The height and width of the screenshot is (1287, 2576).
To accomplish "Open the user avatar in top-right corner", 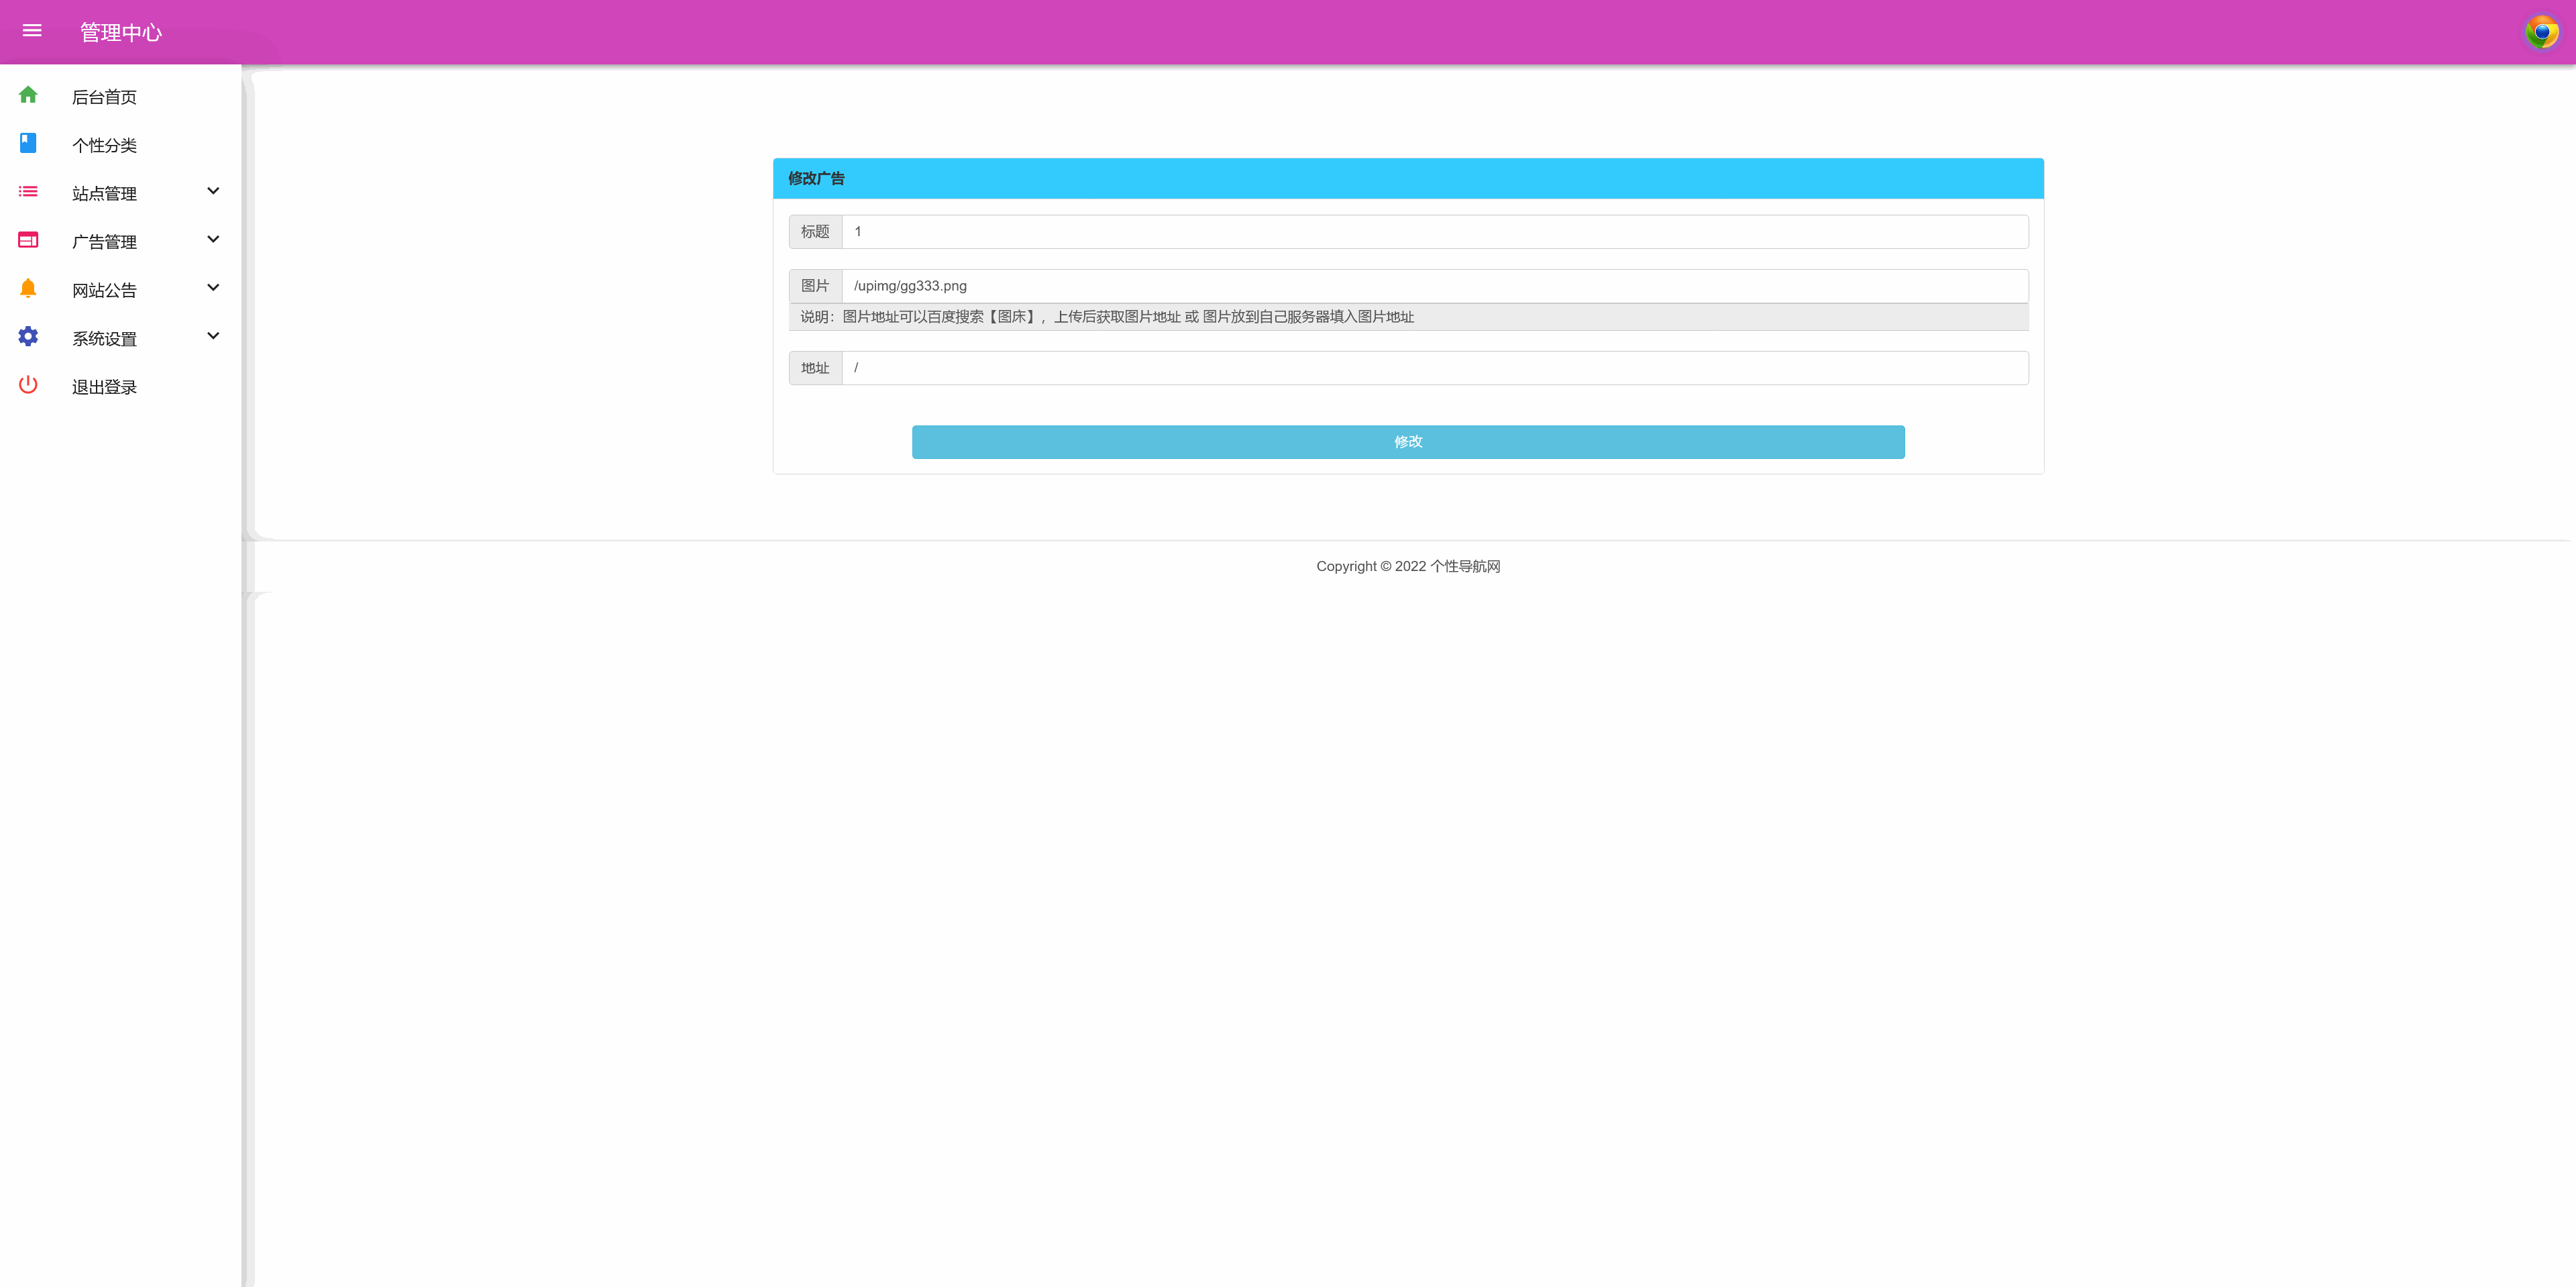I will click(2541, 32).
